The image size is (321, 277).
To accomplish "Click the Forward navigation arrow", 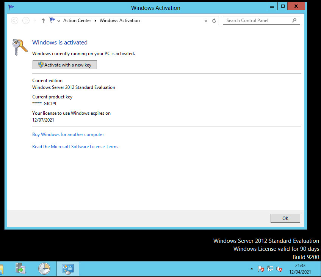I will (x=26, y=21).
